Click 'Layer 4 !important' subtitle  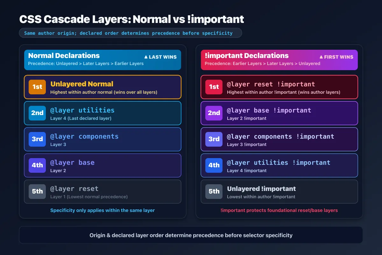(x=247, y=171)
